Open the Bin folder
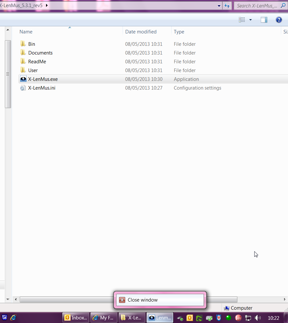Screen dimensions: 288x323 point(31,44)
